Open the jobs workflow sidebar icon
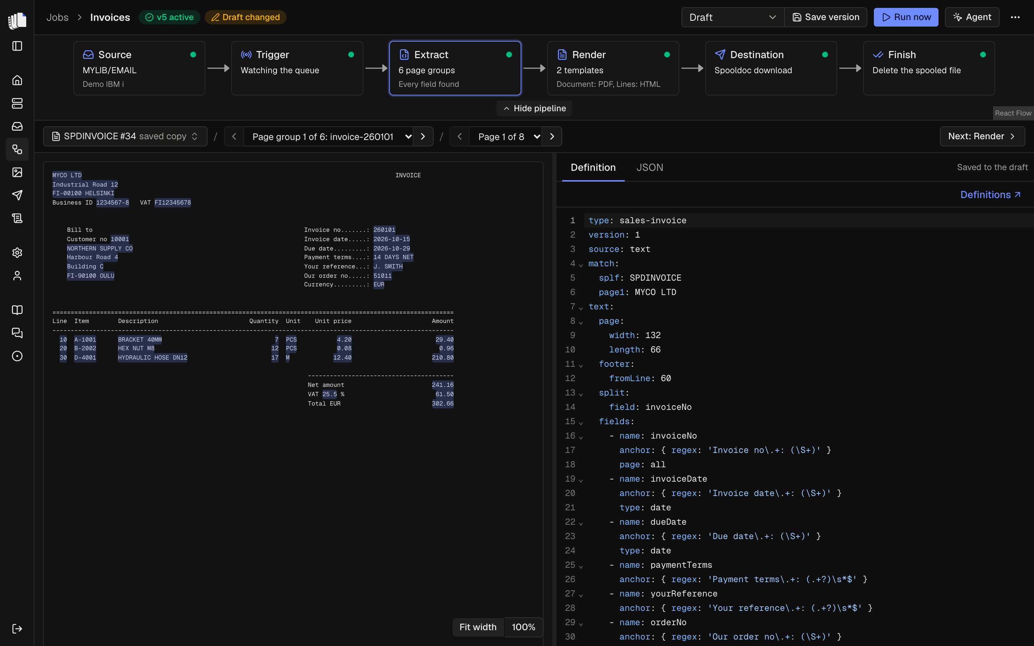This screenshot has width=1034, height=646. click(x=17, y=149)
